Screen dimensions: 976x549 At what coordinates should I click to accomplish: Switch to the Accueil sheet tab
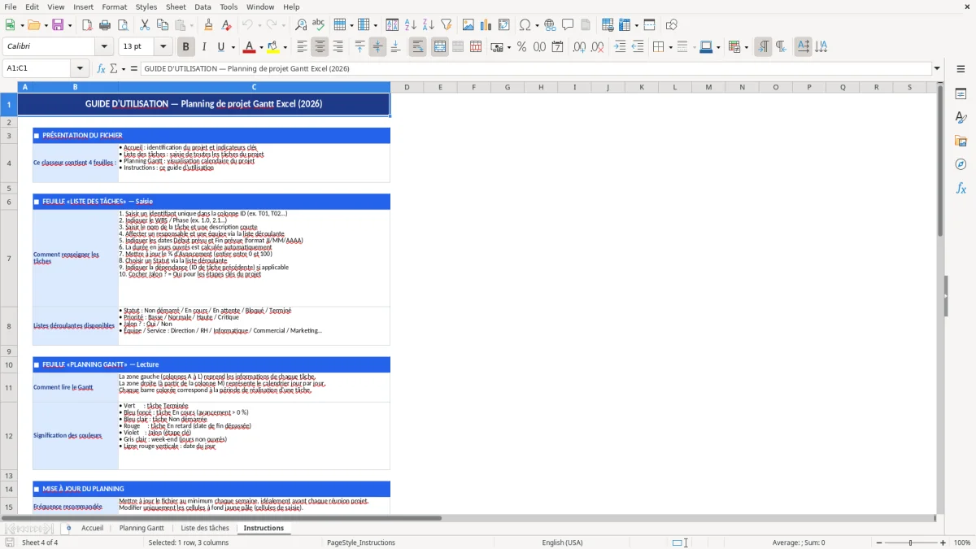93,528
